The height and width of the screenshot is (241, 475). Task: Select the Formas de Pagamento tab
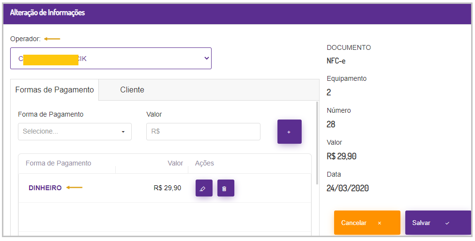(x=54, y=90)
